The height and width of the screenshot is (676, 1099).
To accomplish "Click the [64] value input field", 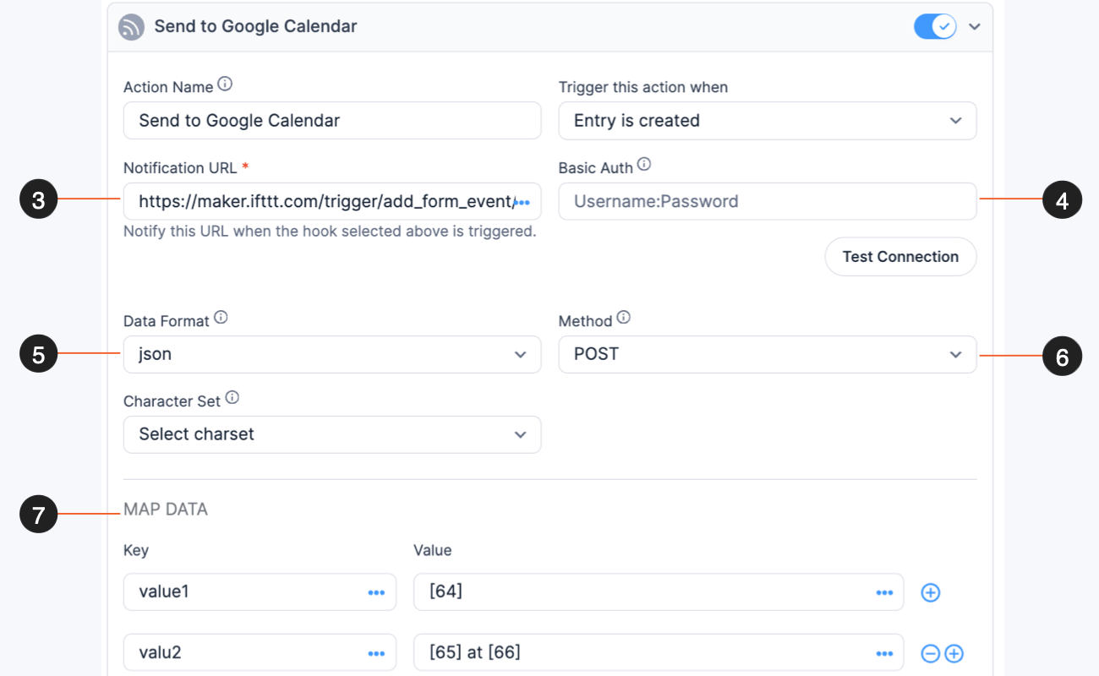I will 659,591.
